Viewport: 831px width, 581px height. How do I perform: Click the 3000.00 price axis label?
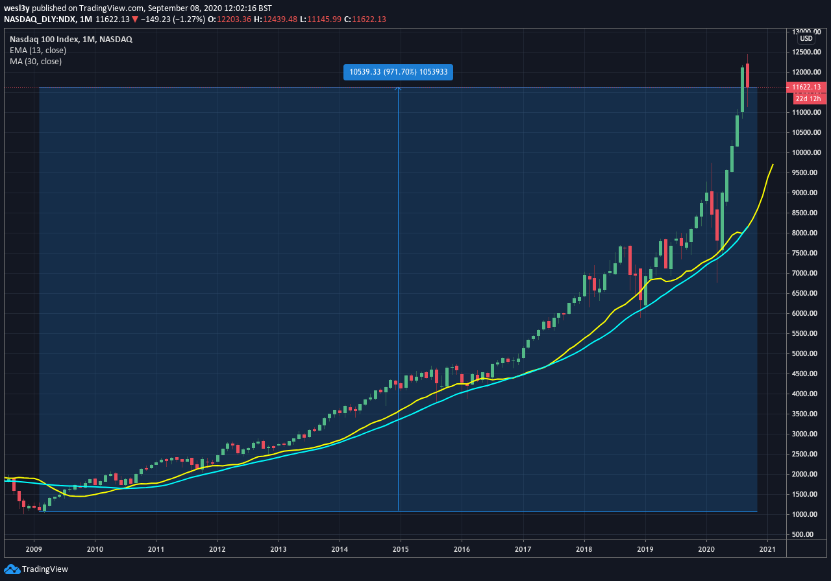(x=805, y=434)
